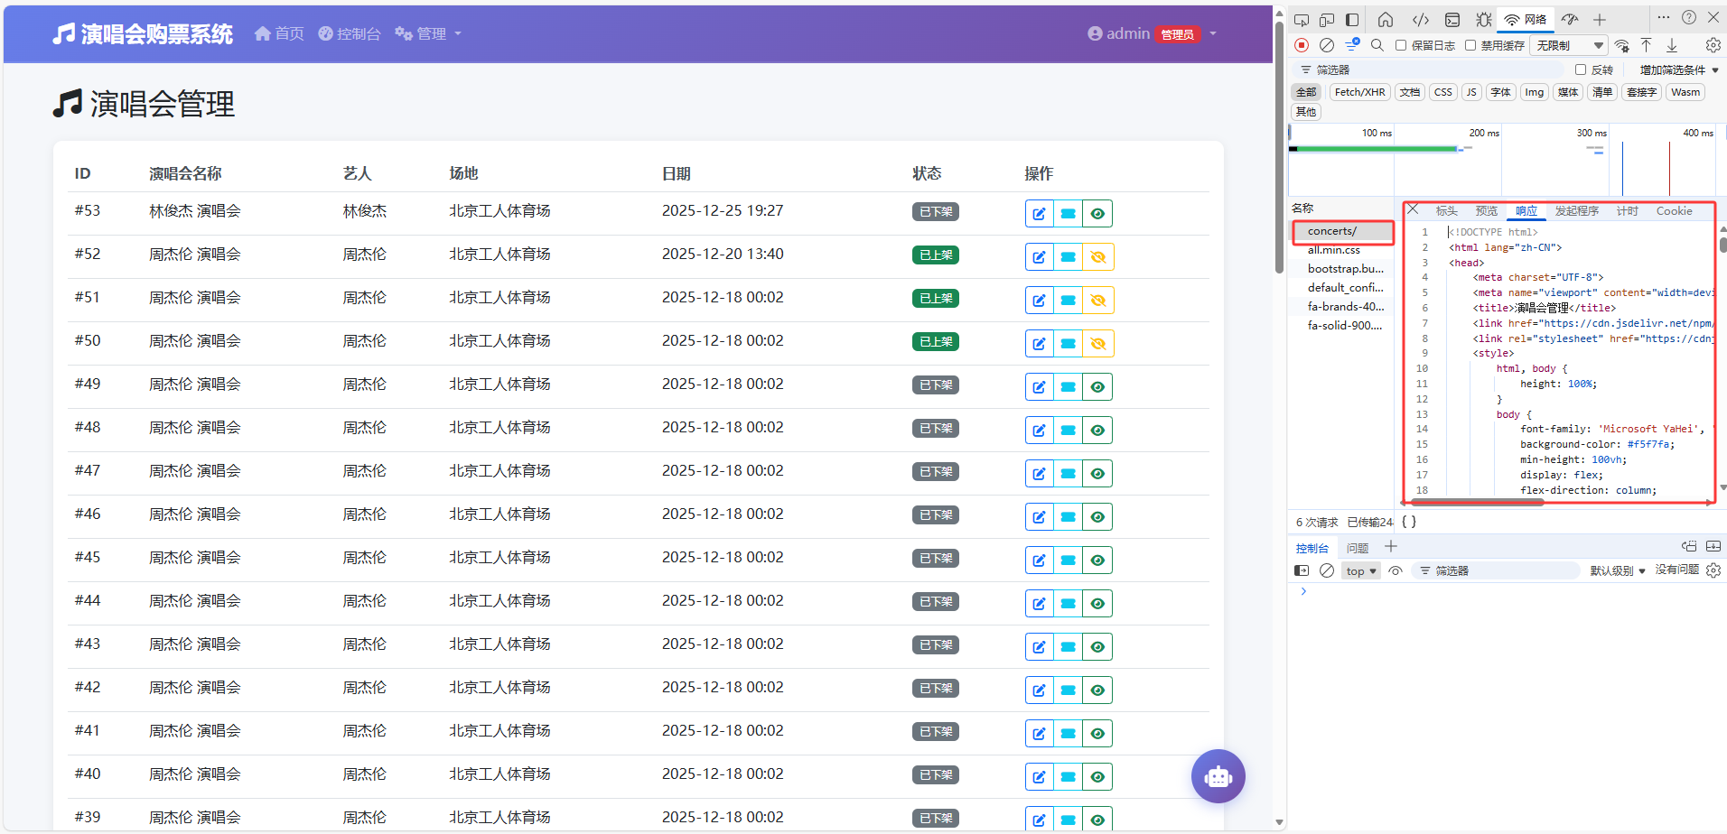This screenshot has height=834, width=1727.
Task: Click the edit icon for concert #53
Action: [1039, 214]
